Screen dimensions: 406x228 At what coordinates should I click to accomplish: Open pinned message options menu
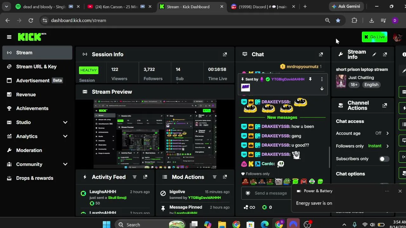click(322, 79)
